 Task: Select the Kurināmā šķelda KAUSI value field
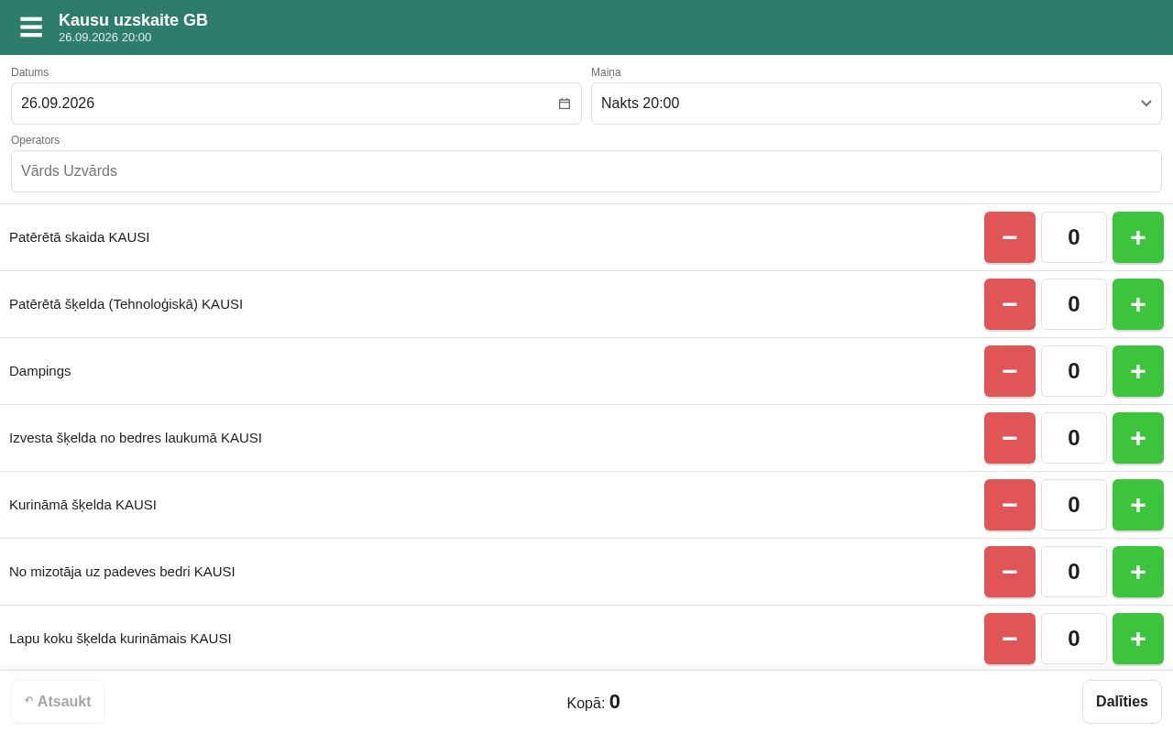[x=1074, y=505]
